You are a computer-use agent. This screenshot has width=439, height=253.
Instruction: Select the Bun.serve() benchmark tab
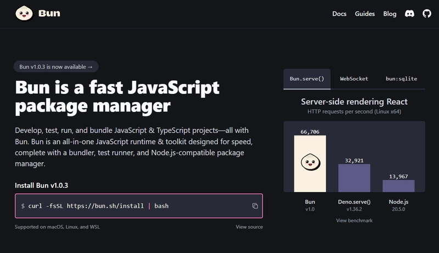coord(307,79)
